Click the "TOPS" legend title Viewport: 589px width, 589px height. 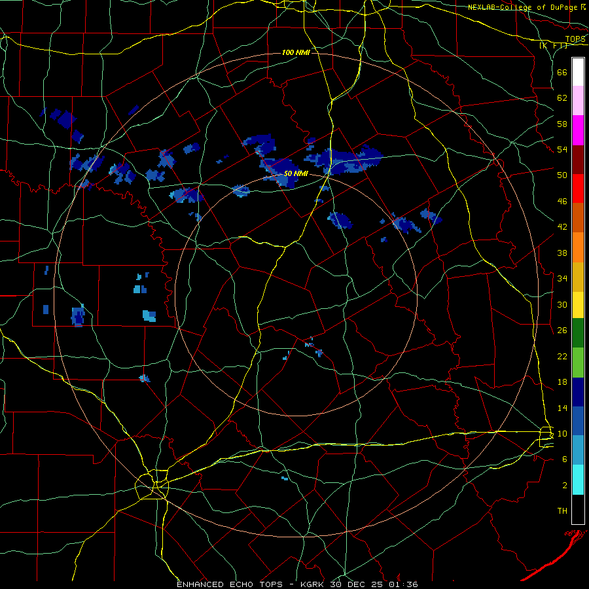coord(575,39)
